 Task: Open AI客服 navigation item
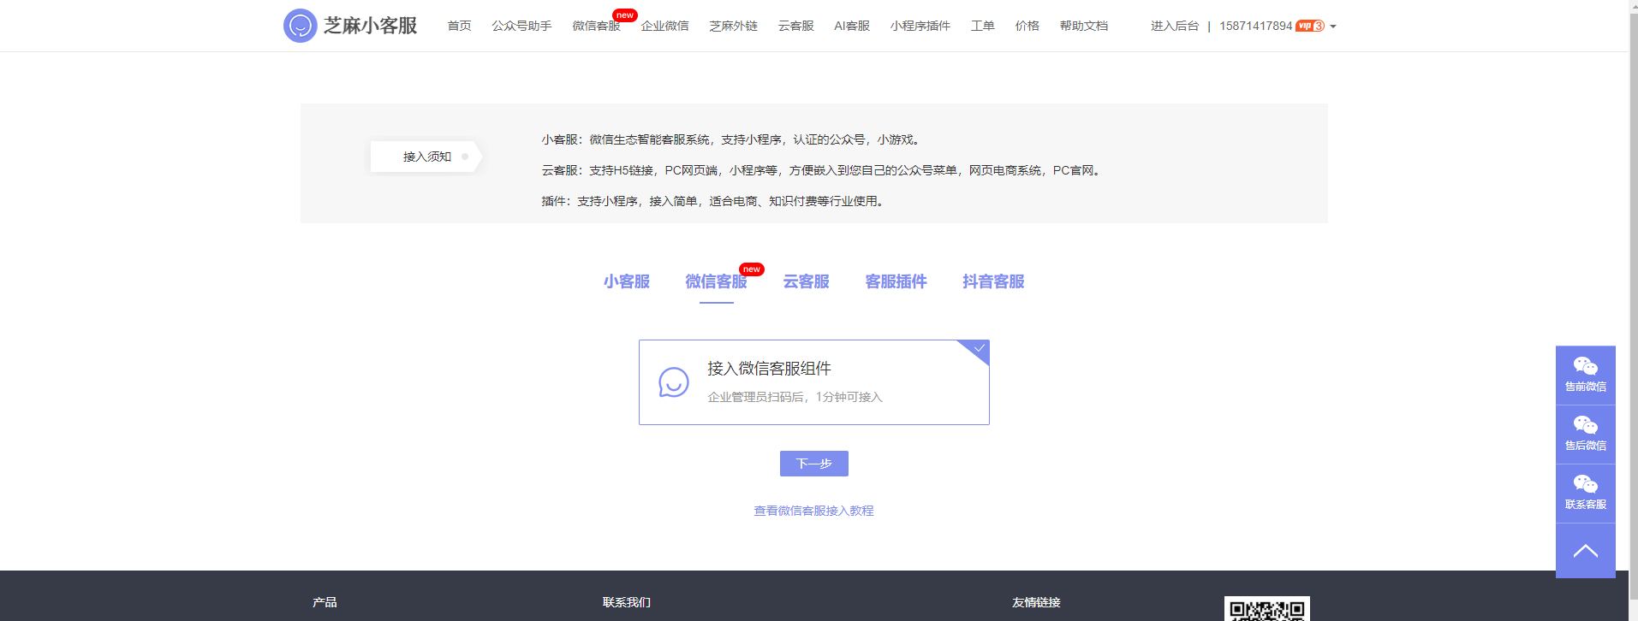(x=852, y=26)
